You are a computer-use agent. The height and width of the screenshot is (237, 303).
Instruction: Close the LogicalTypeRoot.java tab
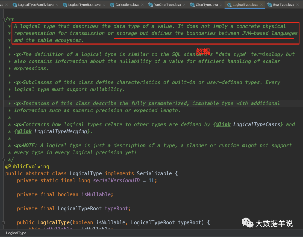point(104,5)
